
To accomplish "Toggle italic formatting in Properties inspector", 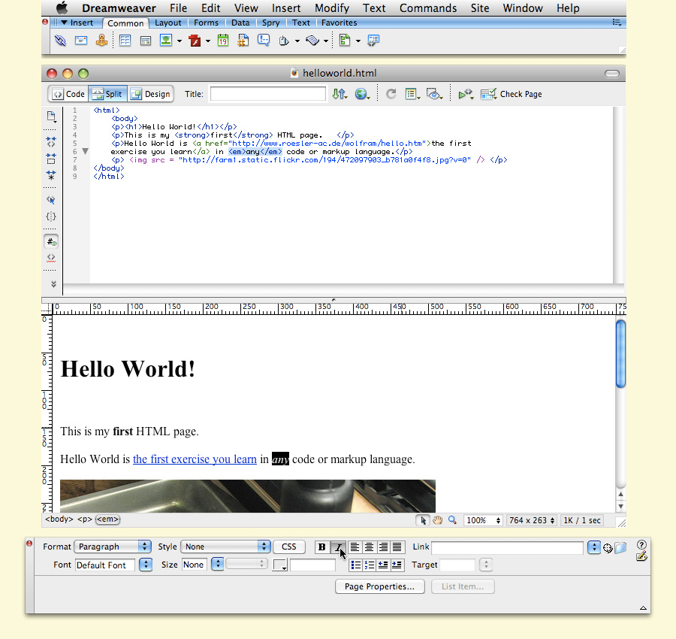I will [x=336, y=547].
